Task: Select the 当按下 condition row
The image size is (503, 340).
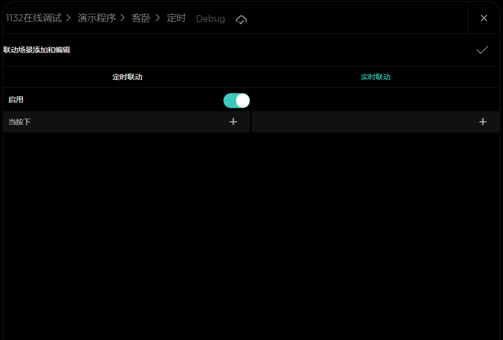Action: pos(106,122)
